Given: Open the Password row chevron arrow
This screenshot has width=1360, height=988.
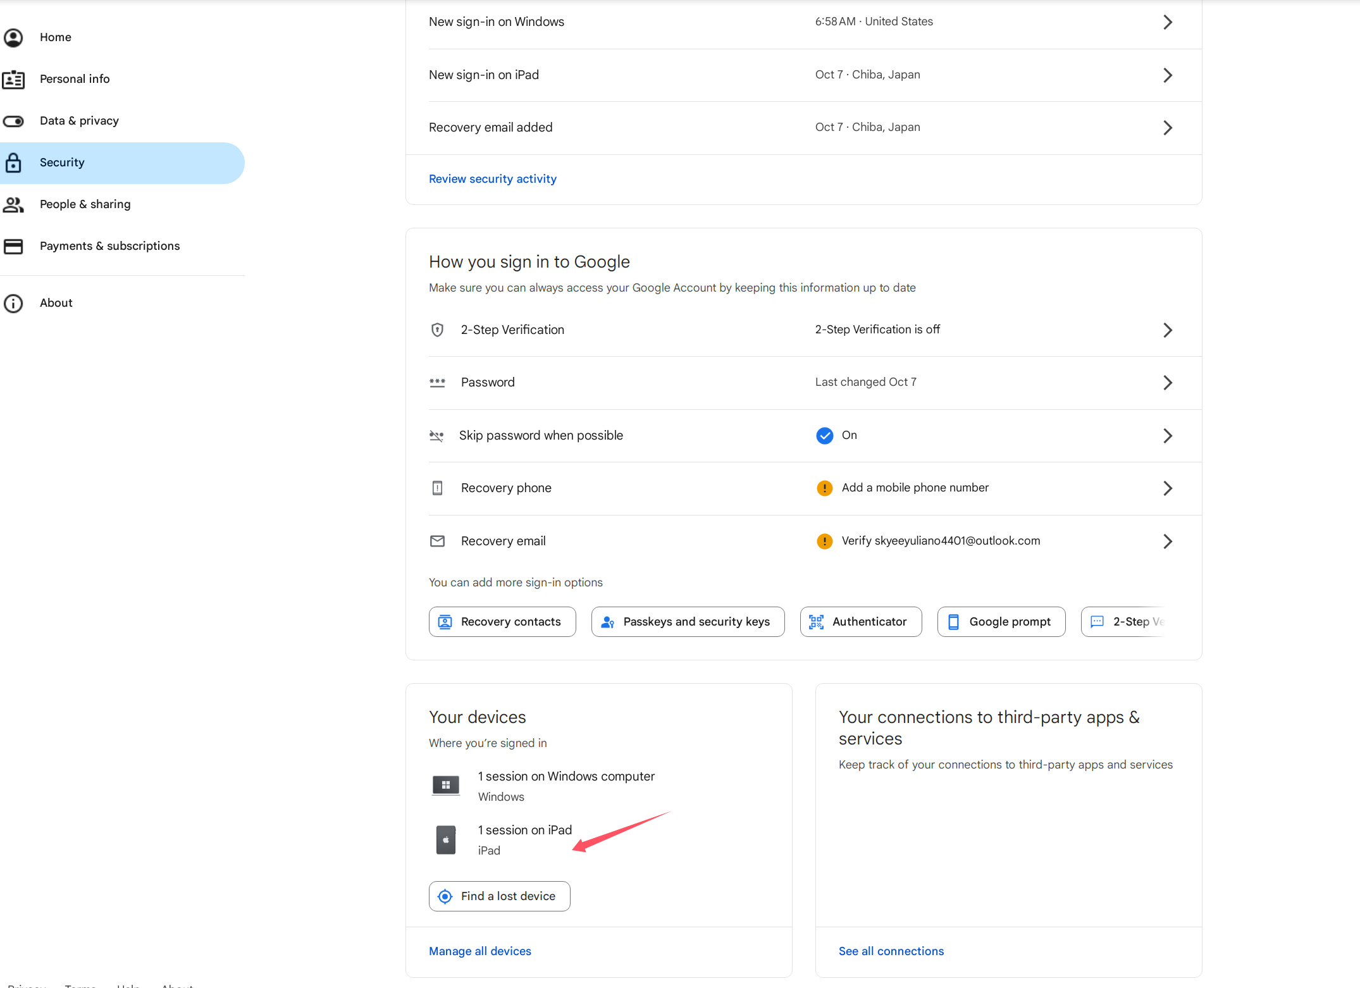Looking at the screenshot, I should [x=1167, y=382].
